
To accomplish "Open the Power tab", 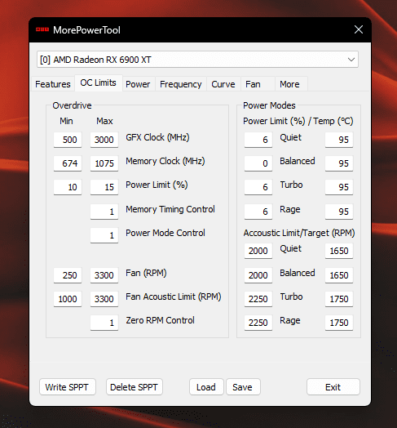I will point(138,84).
